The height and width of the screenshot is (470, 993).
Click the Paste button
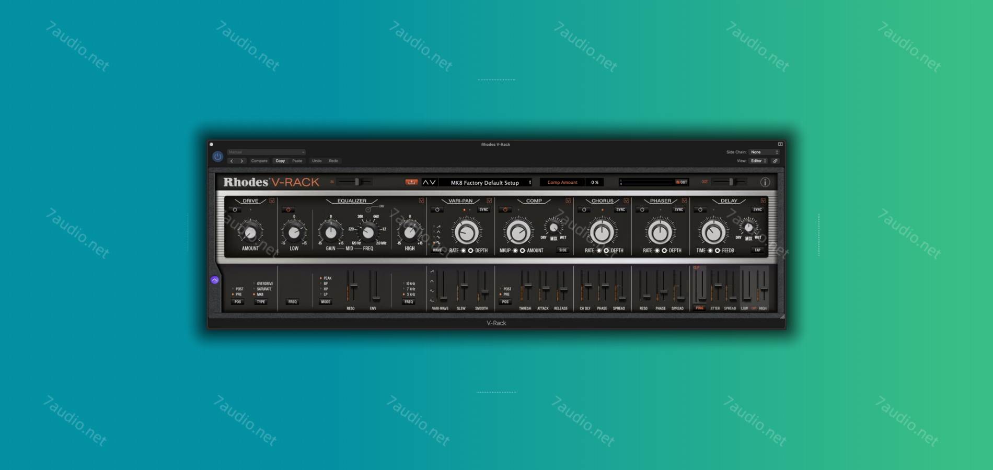pyautogui.click(x=297, y=161)
